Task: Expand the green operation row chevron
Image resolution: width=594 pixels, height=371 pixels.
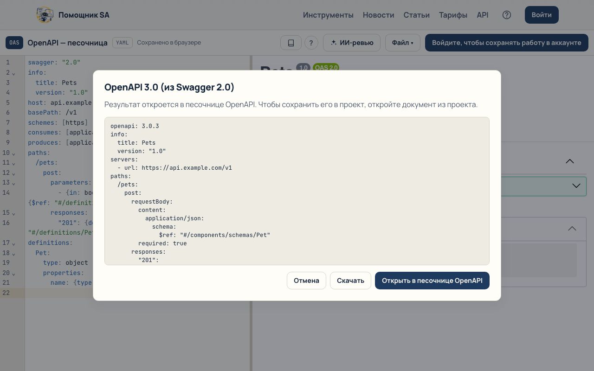Action: pos(576,185)
